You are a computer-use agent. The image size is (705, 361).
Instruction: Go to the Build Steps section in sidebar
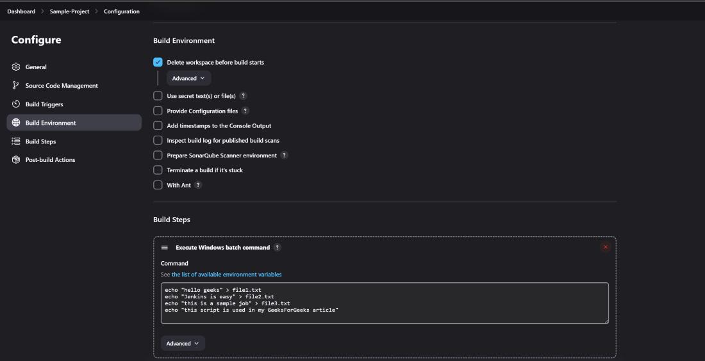pos(40,141)
